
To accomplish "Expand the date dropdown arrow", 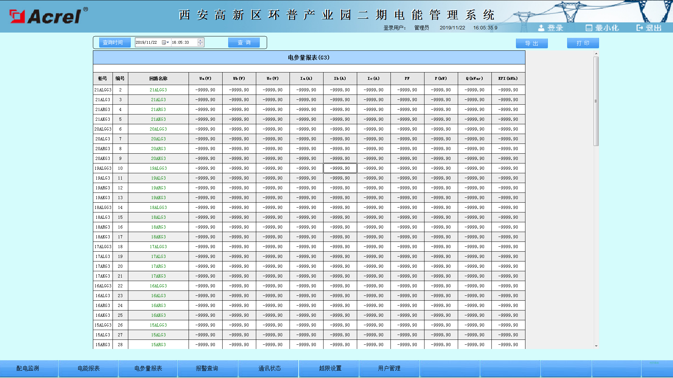I will 168,42.
